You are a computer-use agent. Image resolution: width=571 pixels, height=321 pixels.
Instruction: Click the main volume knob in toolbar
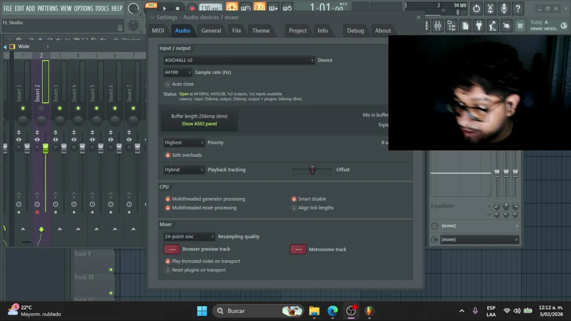[133, 8]
